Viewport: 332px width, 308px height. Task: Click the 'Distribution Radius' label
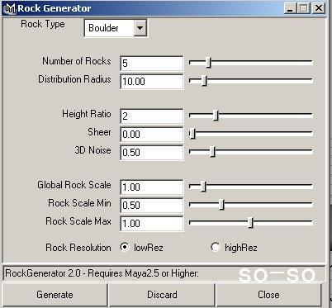pyautogui.click(x=74, y=79)
